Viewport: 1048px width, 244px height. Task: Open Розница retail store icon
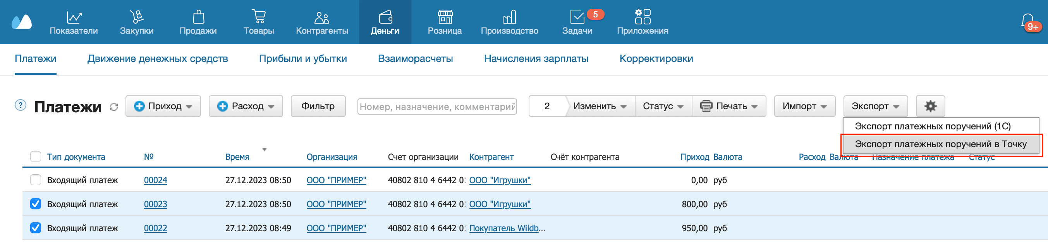tap(444, 17)
